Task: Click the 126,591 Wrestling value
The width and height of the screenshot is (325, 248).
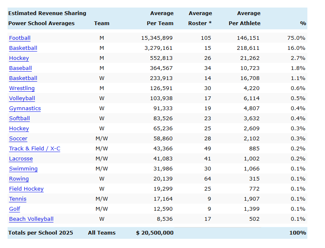Action: click(x=161, y=88)
